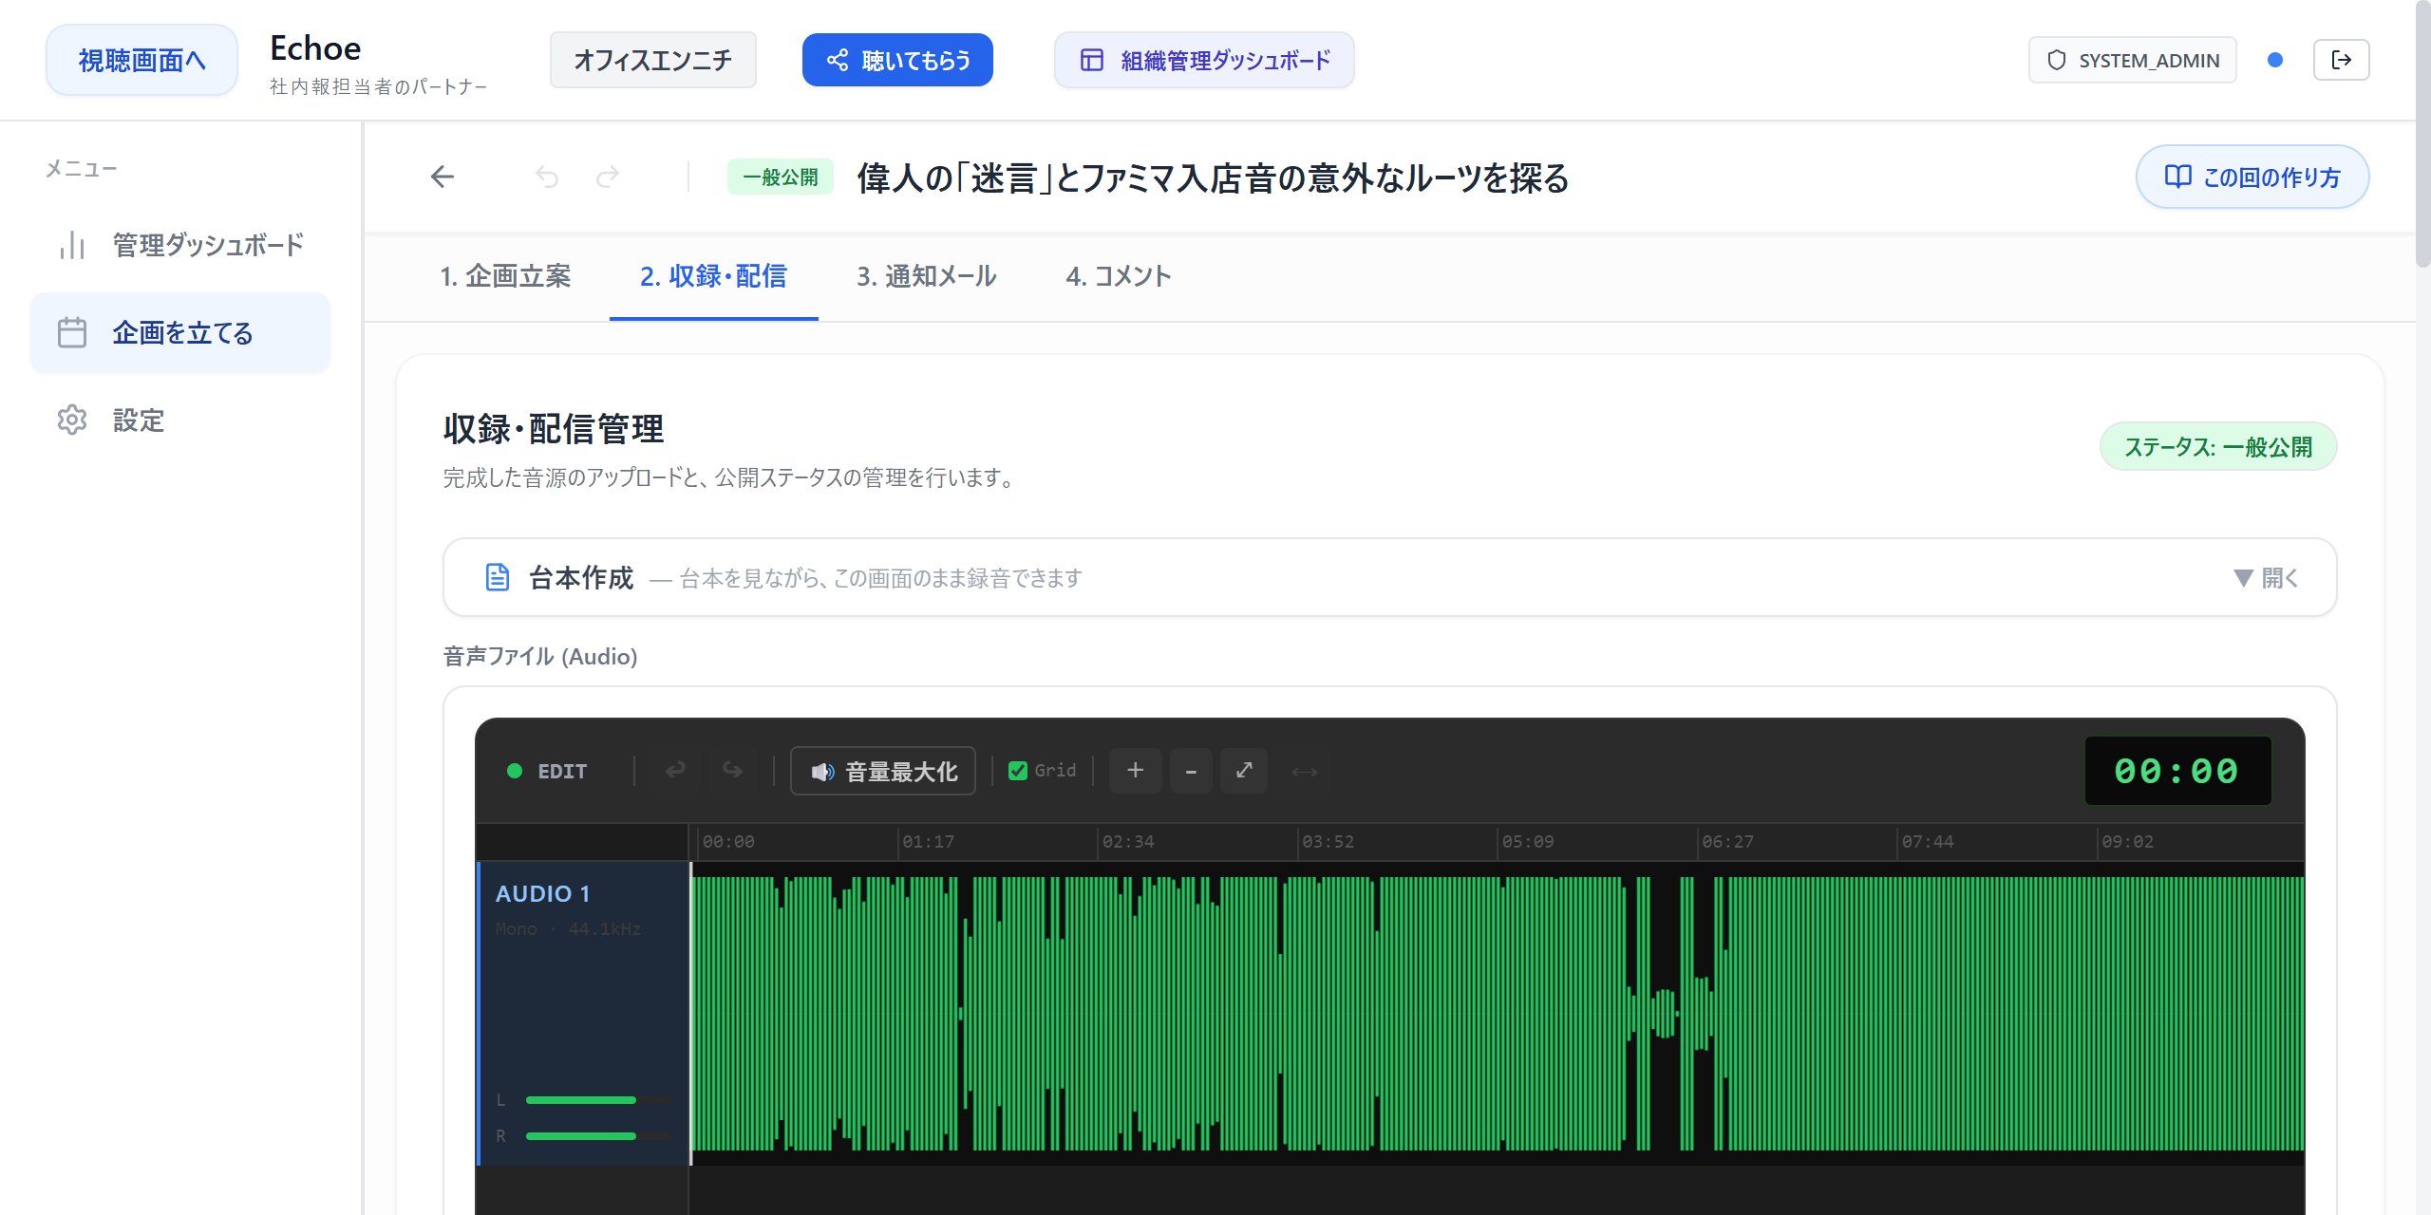This screenshot has height=1215, width=2431.
Task: Undo the last edit in the audio editor
Action: pos(675,770)
